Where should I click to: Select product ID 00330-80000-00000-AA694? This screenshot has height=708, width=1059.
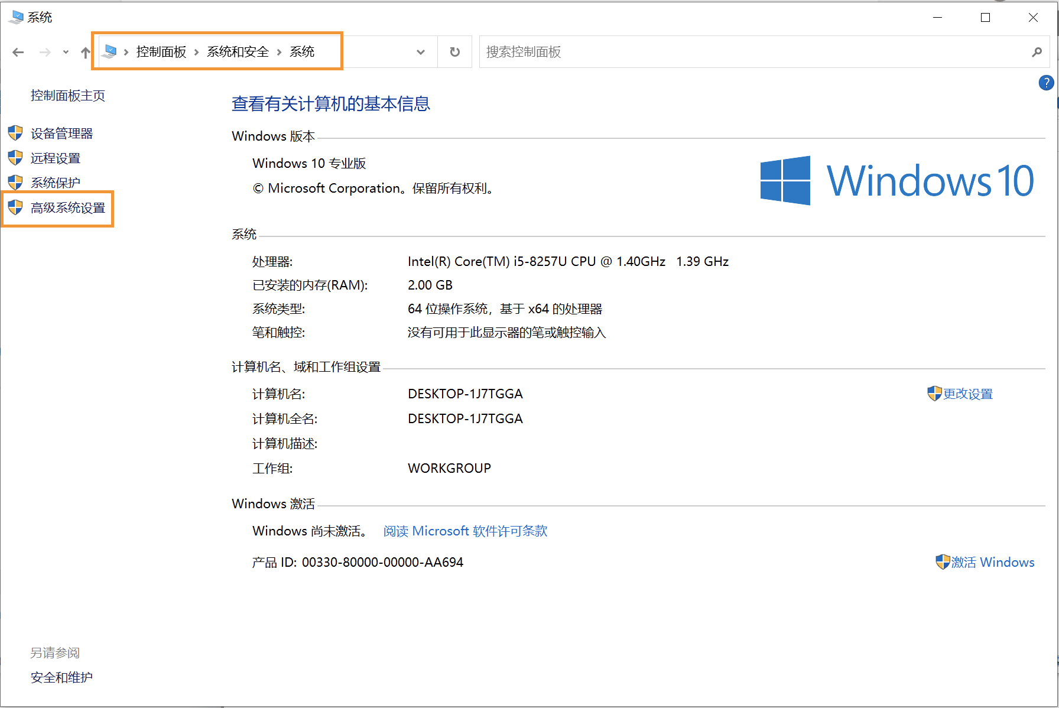coord(382,563)
